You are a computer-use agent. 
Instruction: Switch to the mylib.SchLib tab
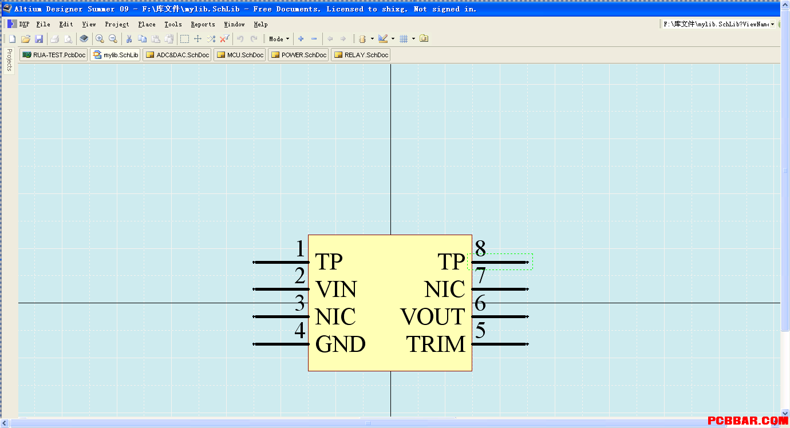pyautogui.click(x=115, y=55)
